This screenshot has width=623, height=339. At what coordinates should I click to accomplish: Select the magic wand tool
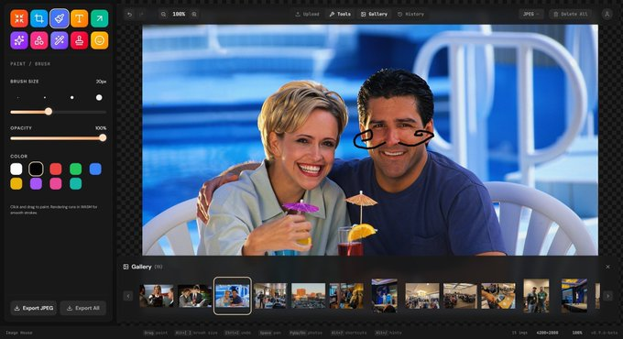60,40
